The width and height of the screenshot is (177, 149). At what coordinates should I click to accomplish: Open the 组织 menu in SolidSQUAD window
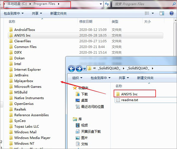tap(77, 78)
